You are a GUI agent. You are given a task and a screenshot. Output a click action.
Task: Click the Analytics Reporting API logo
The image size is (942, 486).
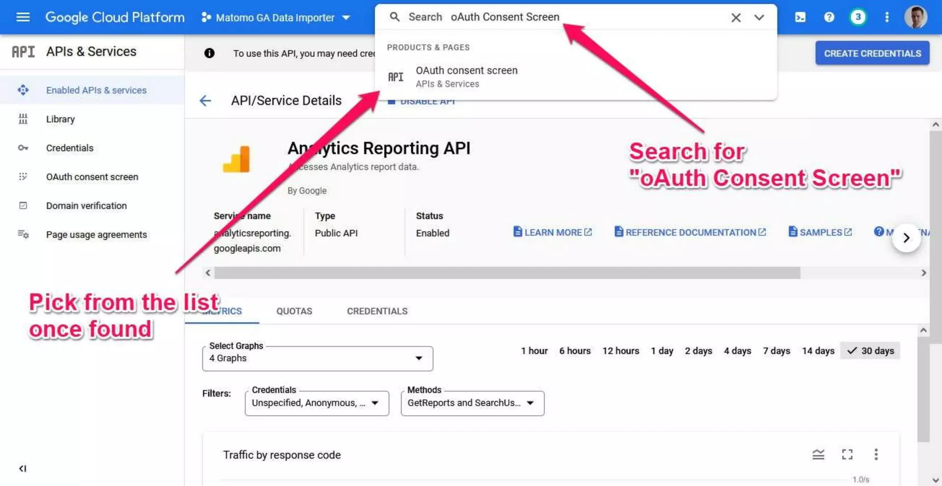coord(236,159)
